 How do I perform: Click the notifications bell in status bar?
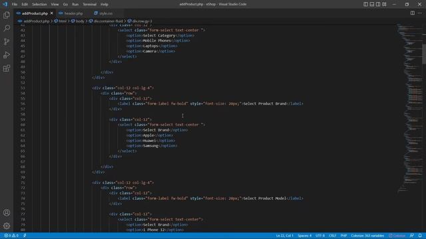pyautogui.click(x=420, y=236)
